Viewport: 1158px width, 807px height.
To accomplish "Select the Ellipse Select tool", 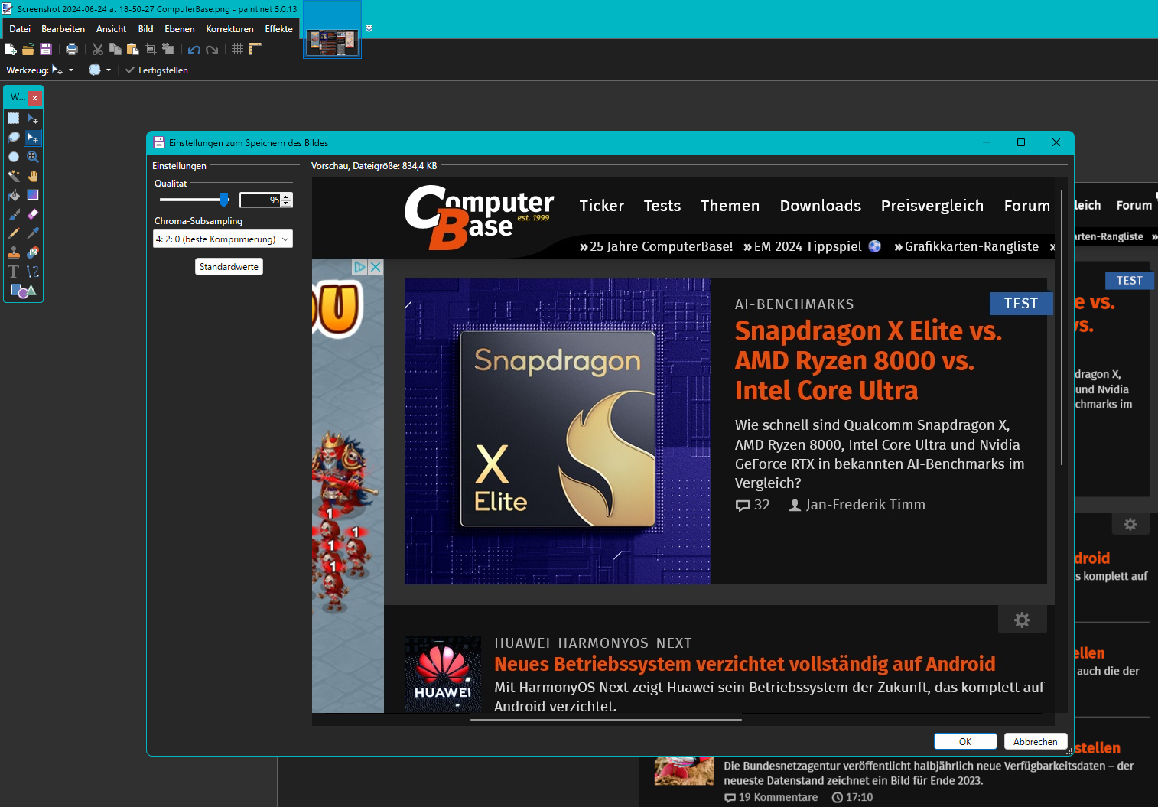I will 14,156.
